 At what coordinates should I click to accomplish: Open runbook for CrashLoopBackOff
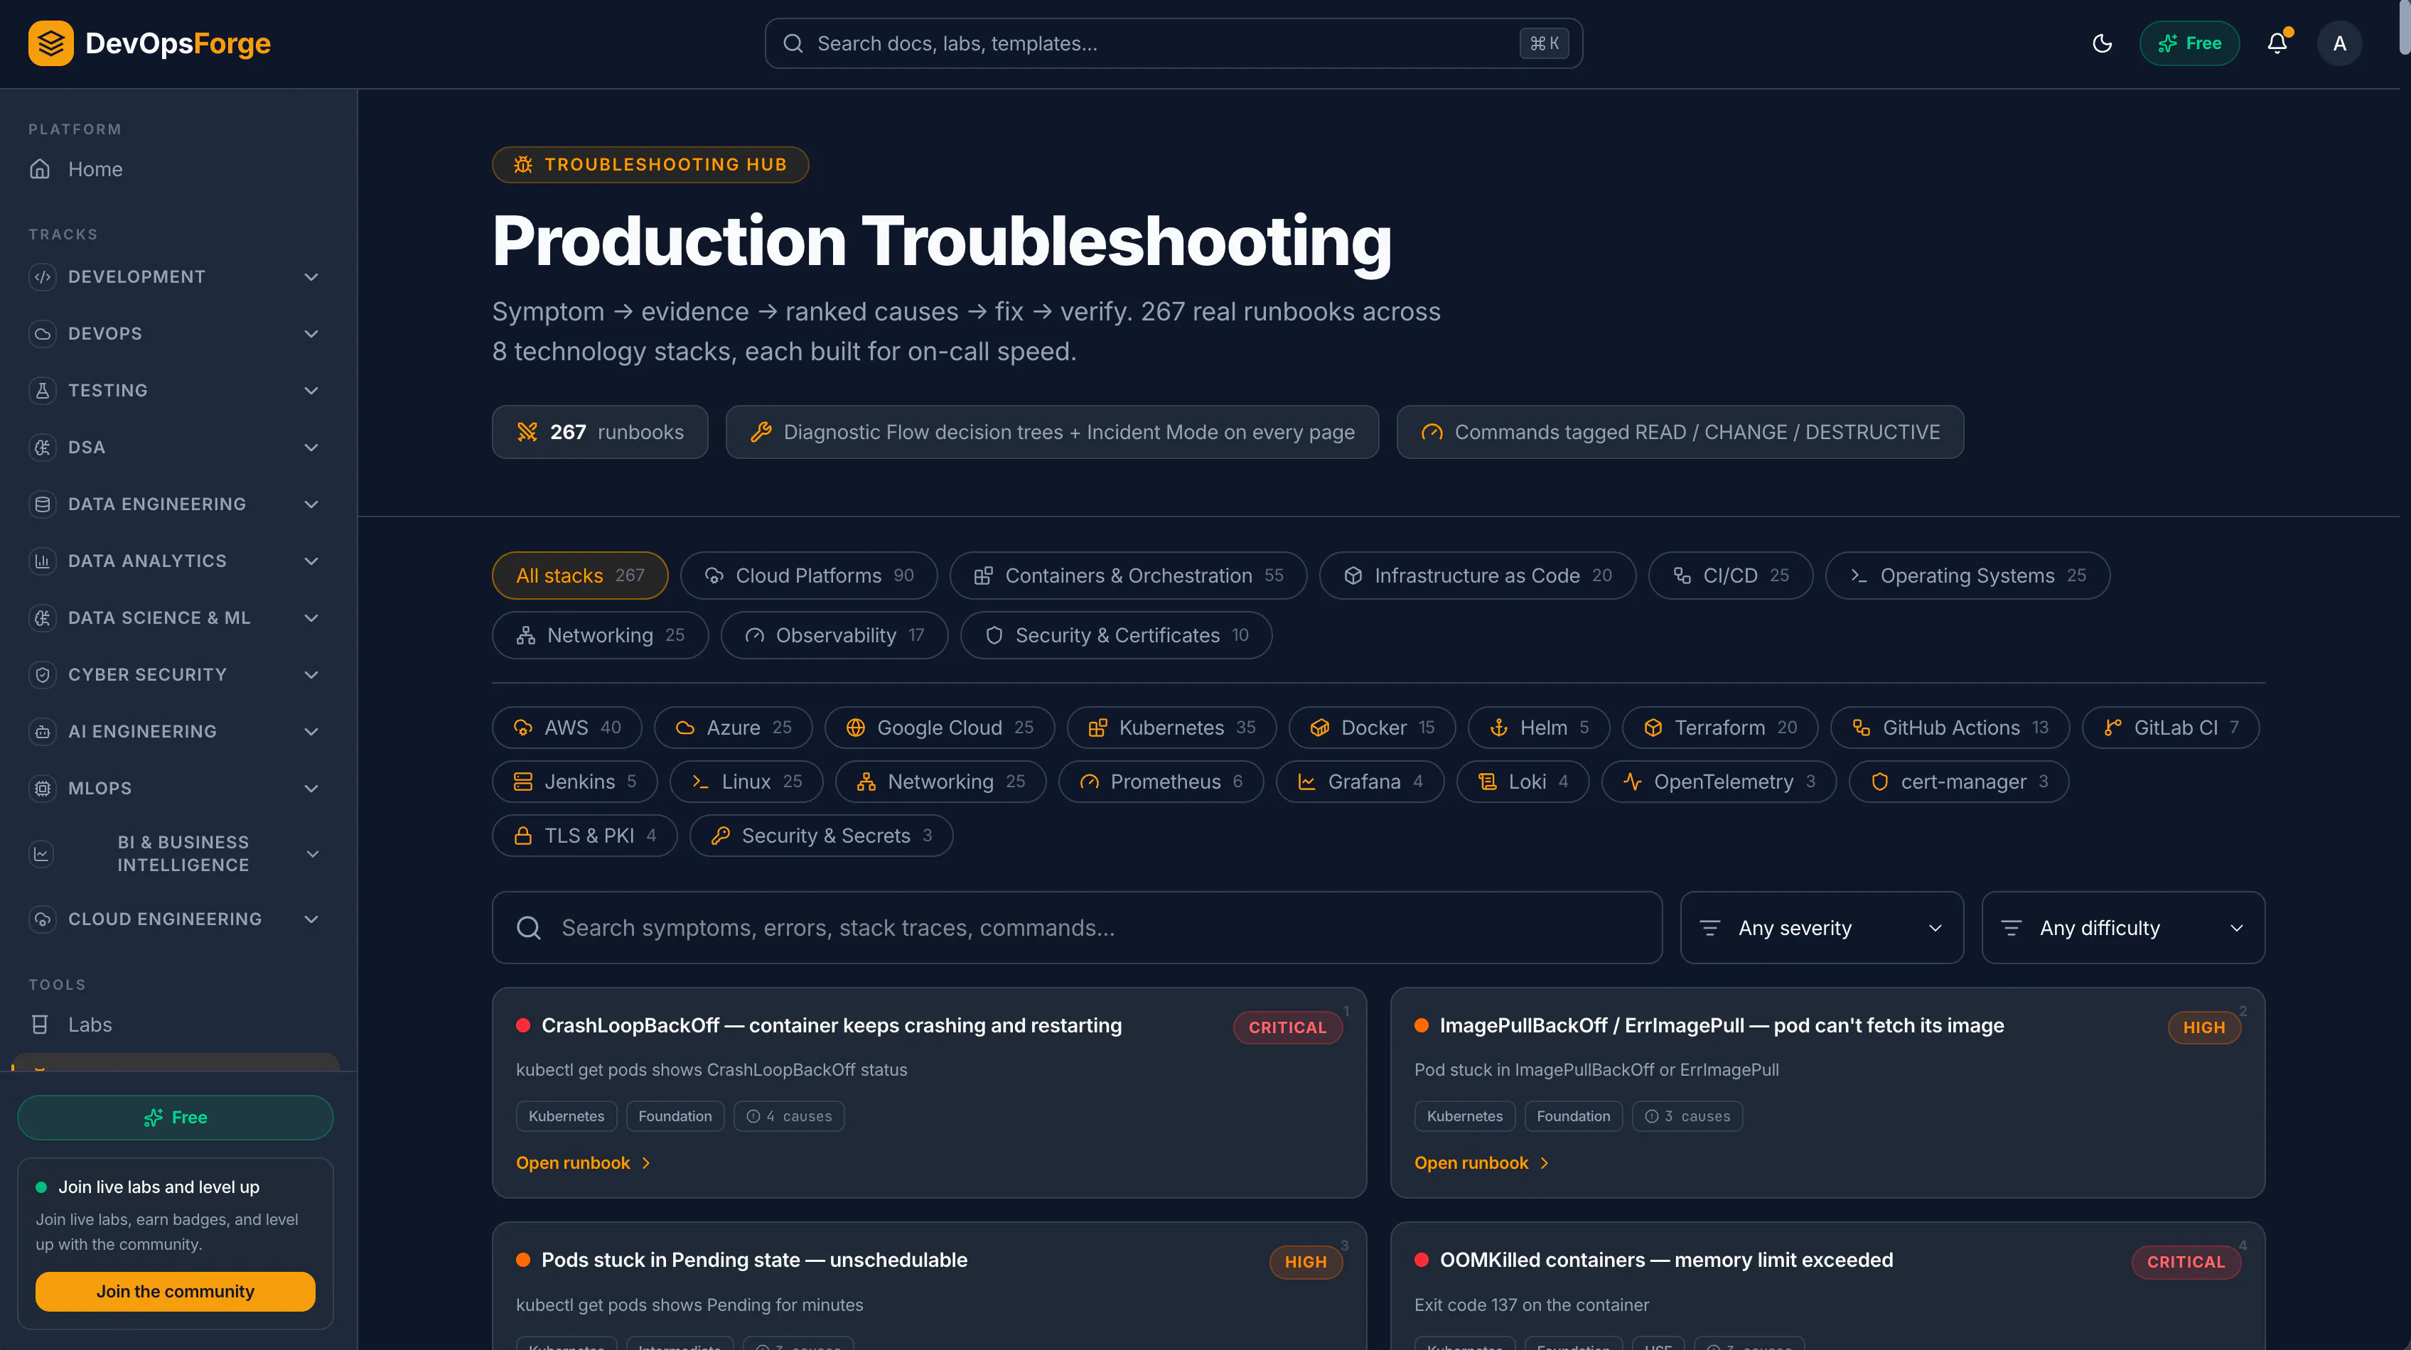point(583,1163)
